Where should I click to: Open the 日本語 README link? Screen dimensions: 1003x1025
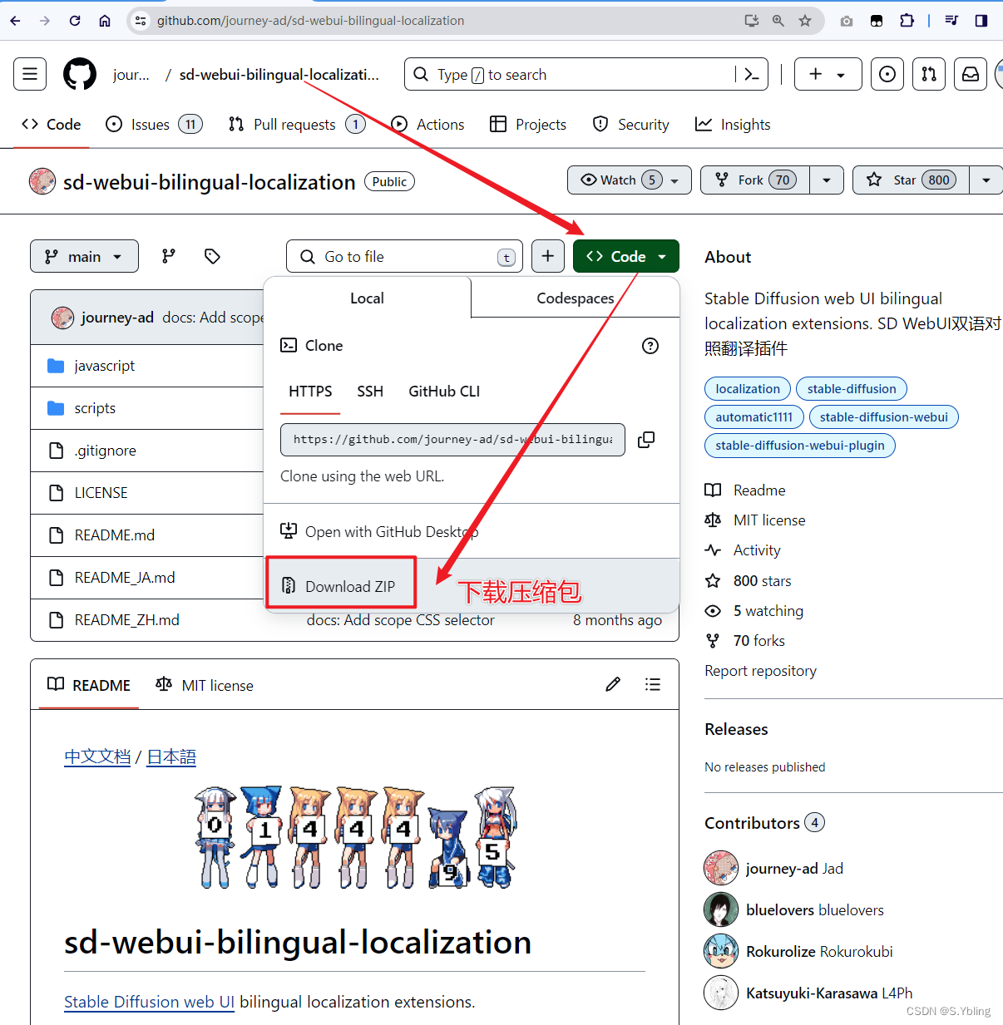(171, 757)
